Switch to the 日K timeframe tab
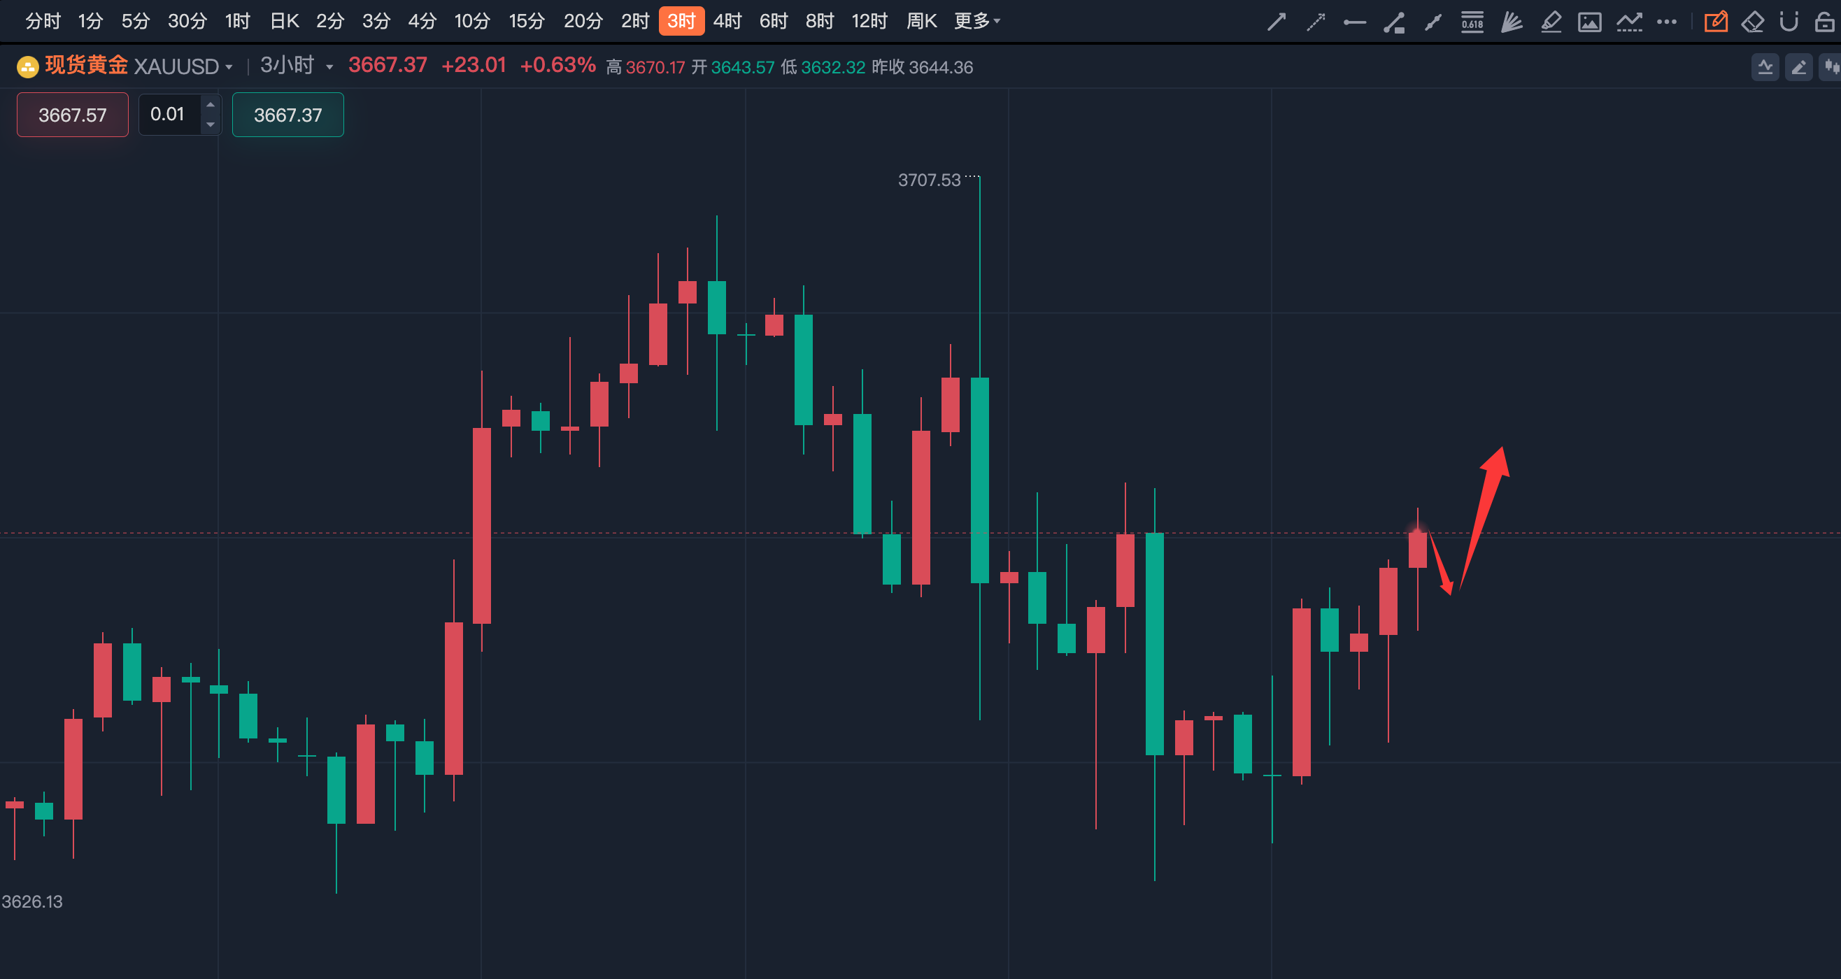 tap(284, 22)
